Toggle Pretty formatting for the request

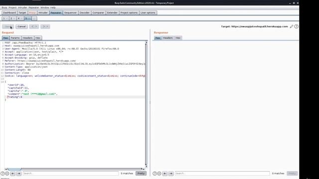coord(141,174)
